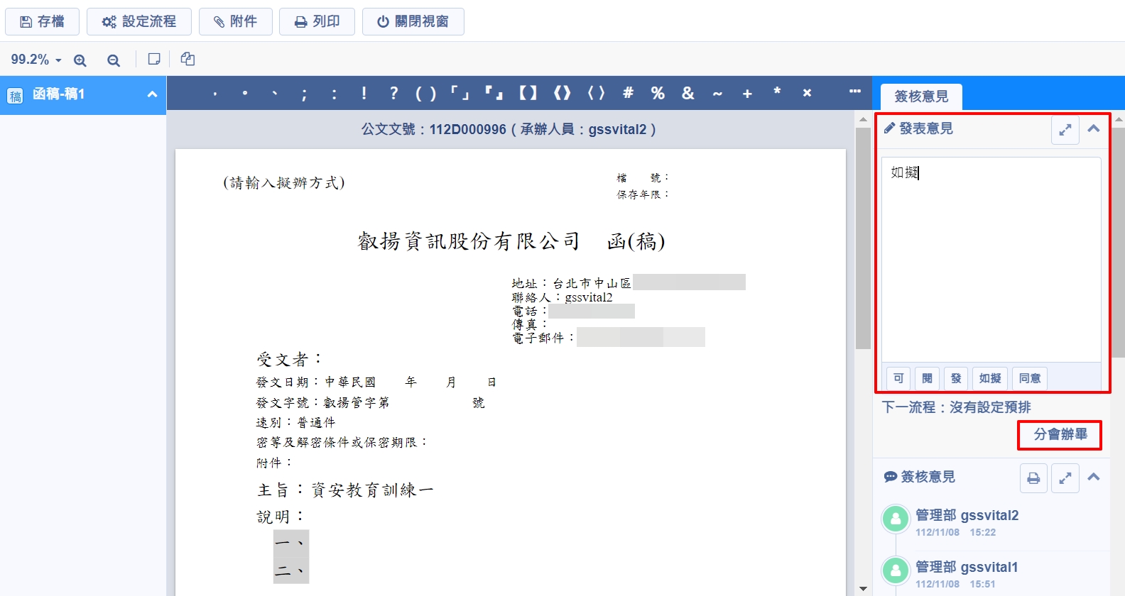Click the 存檔 save button

pos(43,21)
